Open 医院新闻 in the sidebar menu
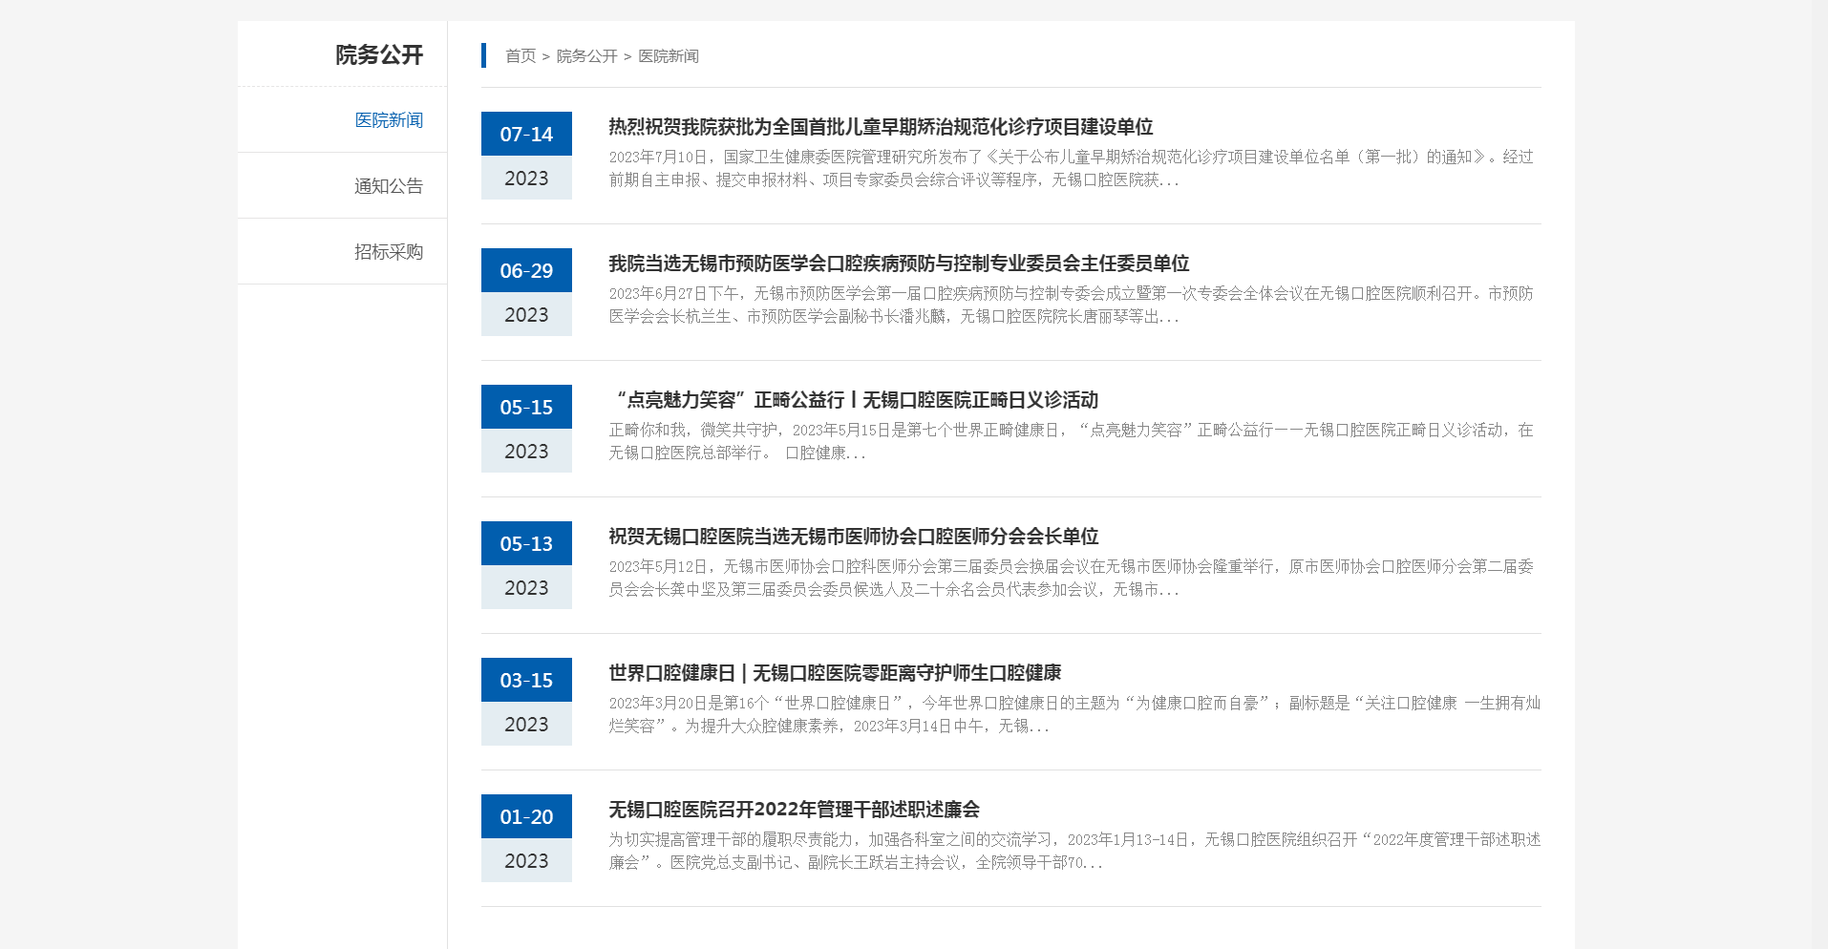1828x949 pixels. (x=388, y=120)
